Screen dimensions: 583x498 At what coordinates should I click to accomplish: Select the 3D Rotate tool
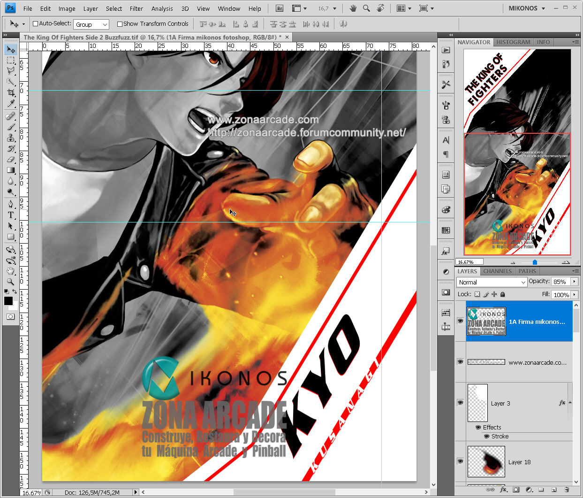(x=11, y=249)
